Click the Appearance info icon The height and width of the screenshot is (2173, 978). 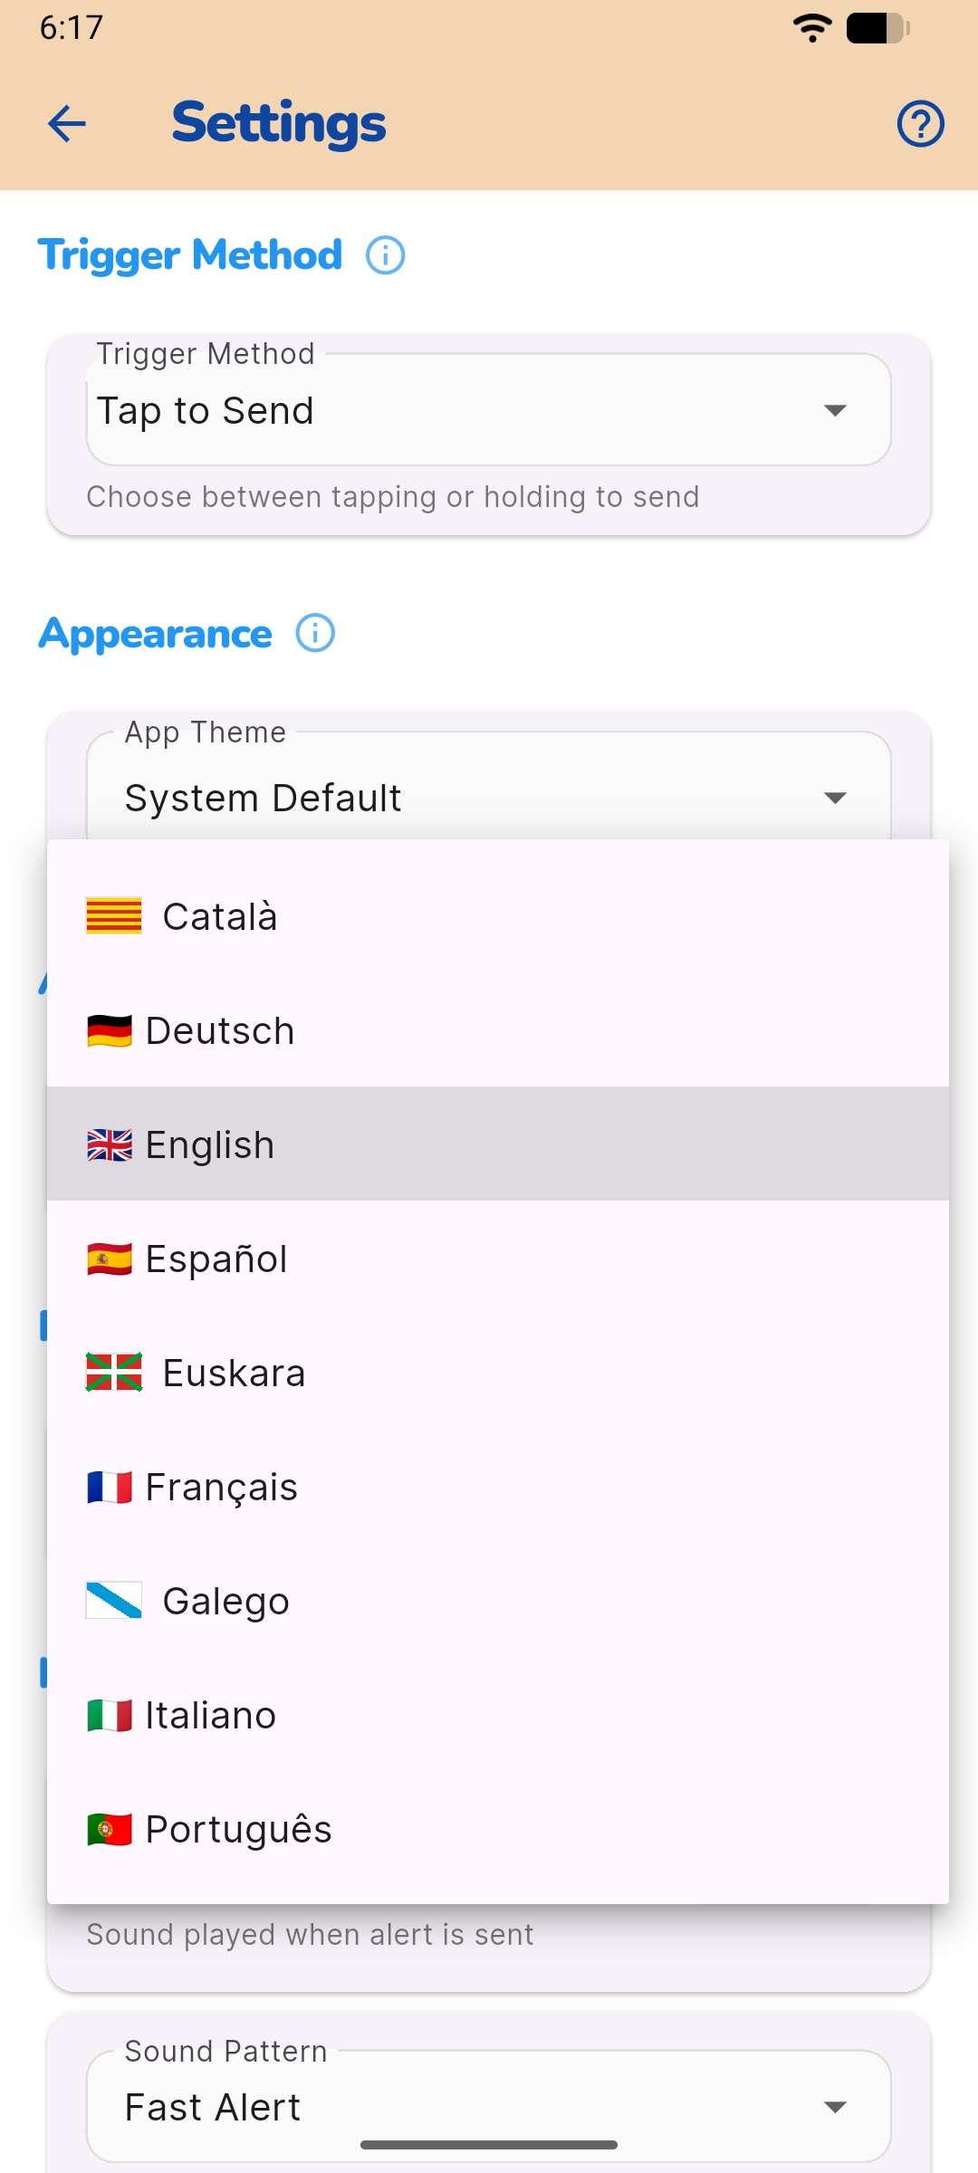pyautogui.click(x=313, y=634)
